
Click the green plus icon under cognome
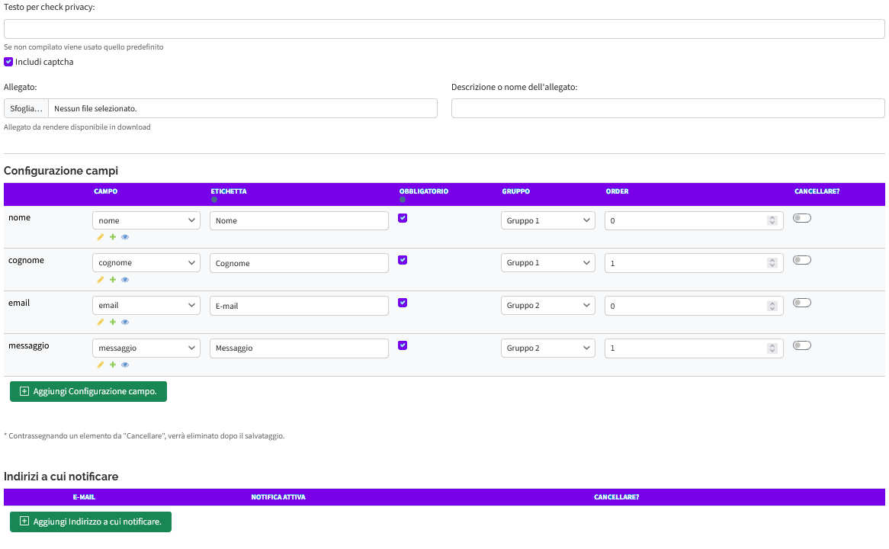[113, 280]
